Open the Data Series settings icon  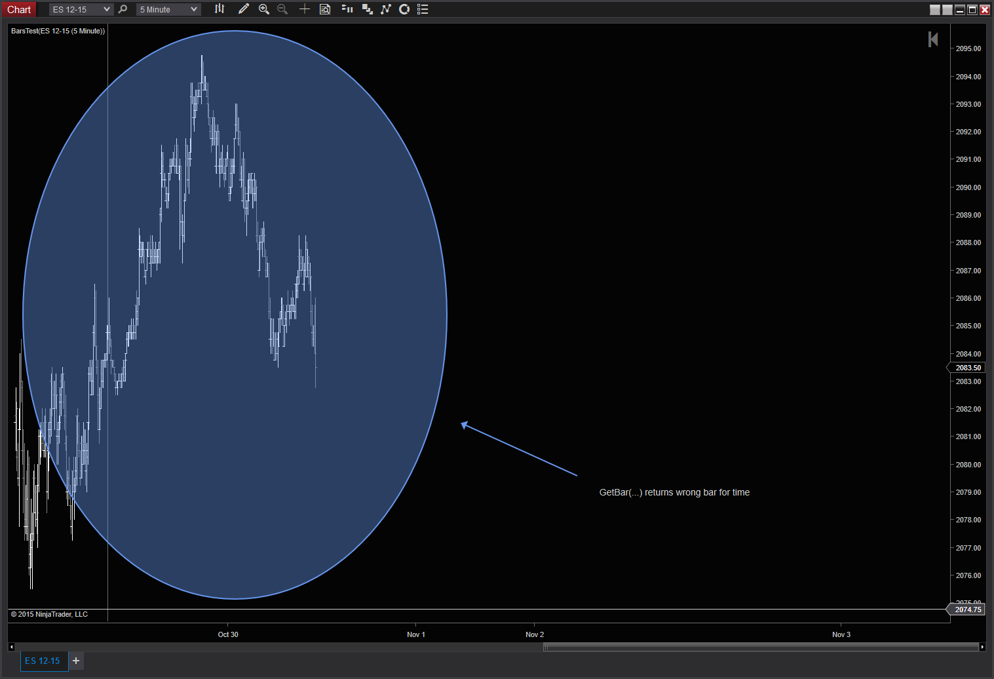coord(368,9)
